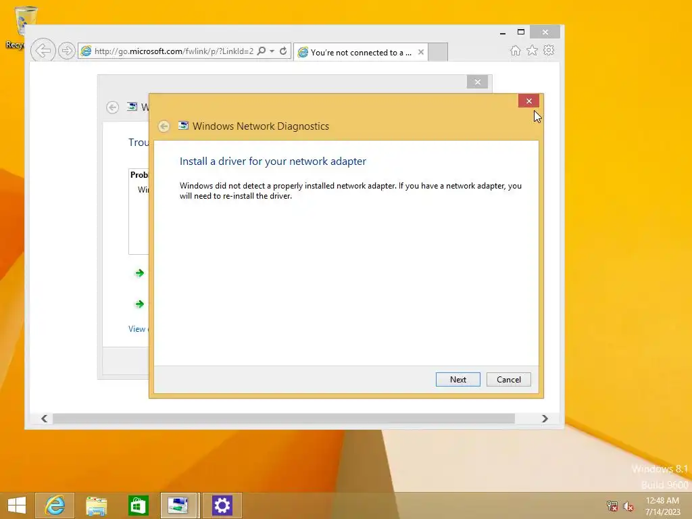Click first green arrow option in troubleshooter
The image size is (692, 519).
point(139,273)
